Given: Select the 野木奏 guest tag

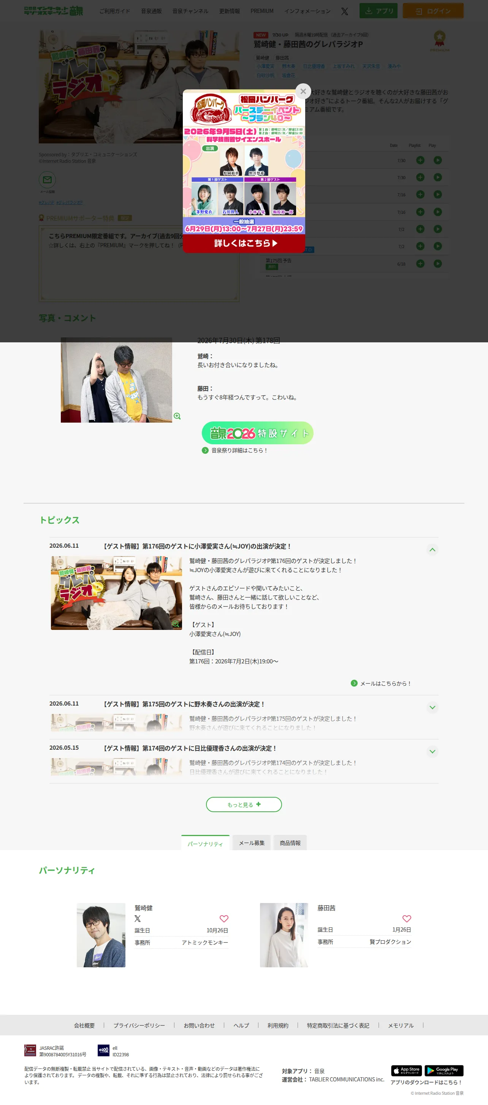Looking at the screenshot, I should [x=288, y=66].
